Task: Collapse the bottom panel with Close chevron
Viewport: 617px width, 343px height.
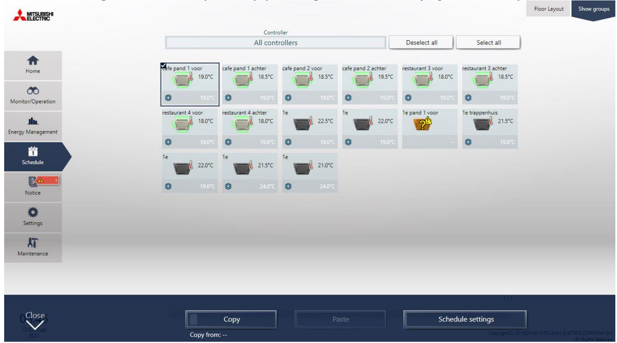Action: 35,321
